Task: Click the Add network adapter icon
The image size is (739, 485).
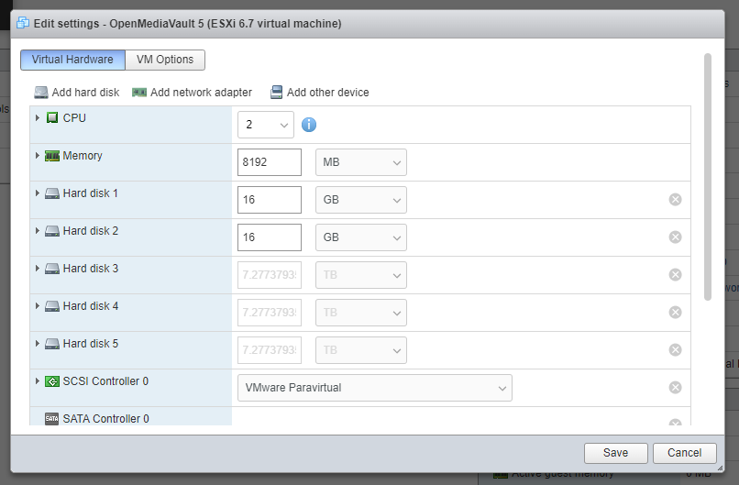Action: 139,93
